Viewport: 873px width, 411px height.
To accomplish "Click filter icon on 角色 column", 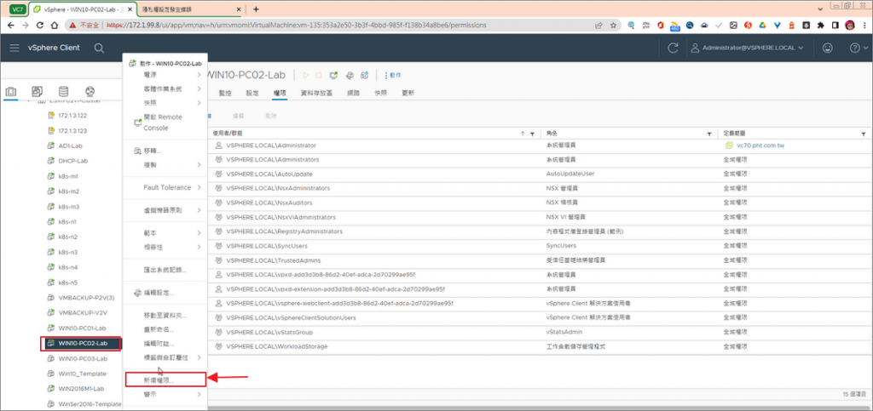I will 709,134.
